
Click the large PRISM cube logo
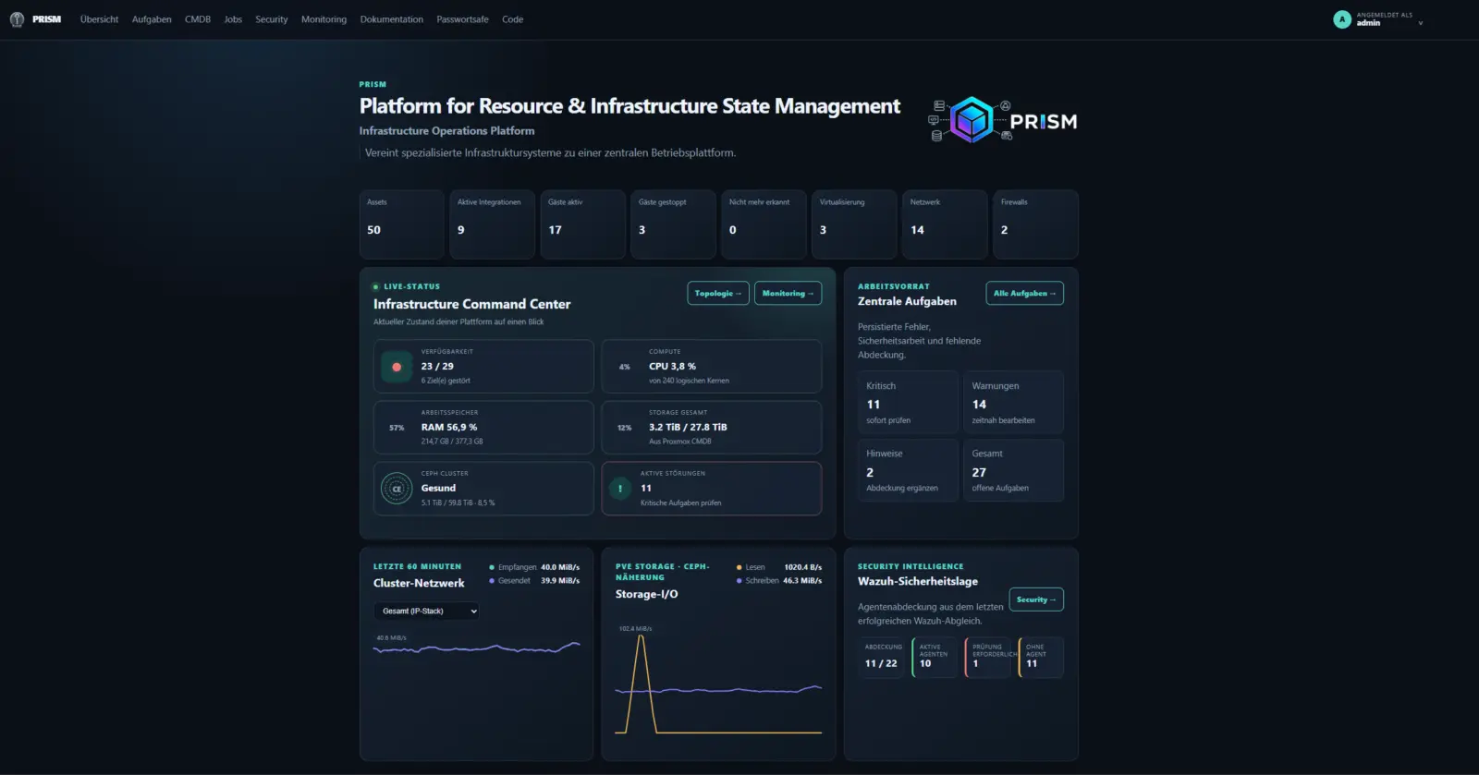[x=972, y=120]
